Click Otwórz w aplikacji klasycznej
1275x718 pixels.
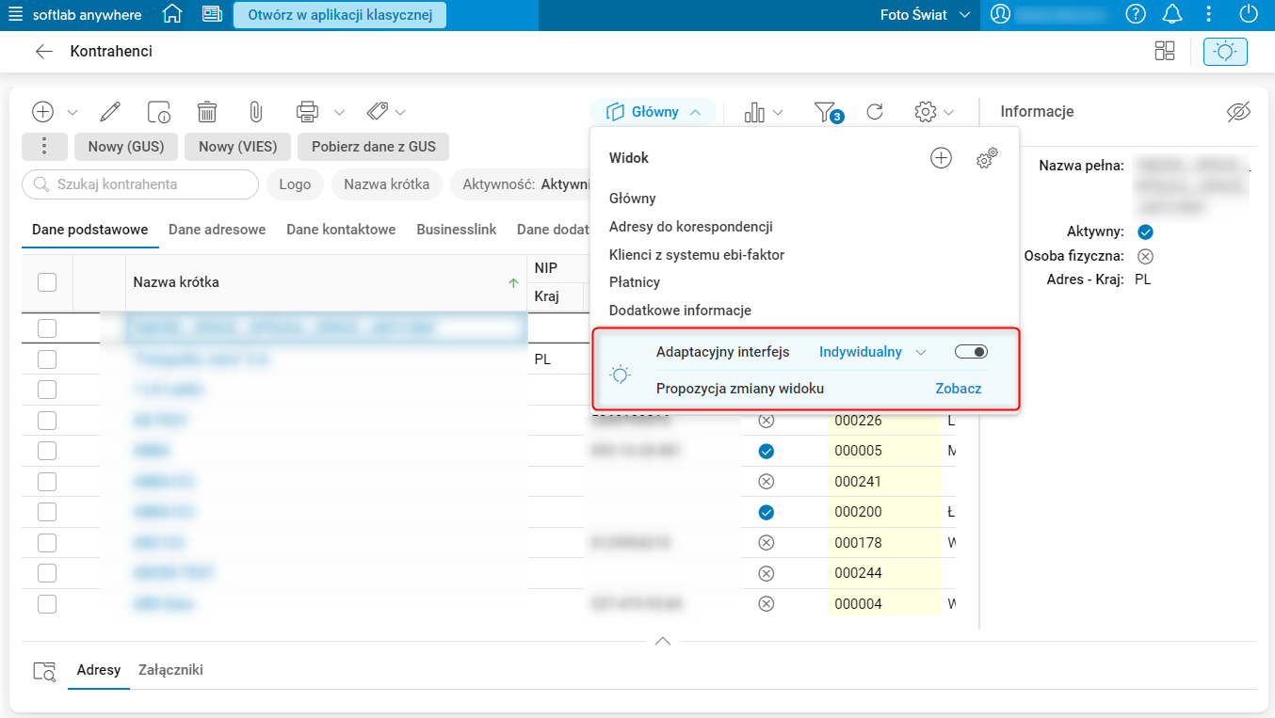[x=340, y=15]
